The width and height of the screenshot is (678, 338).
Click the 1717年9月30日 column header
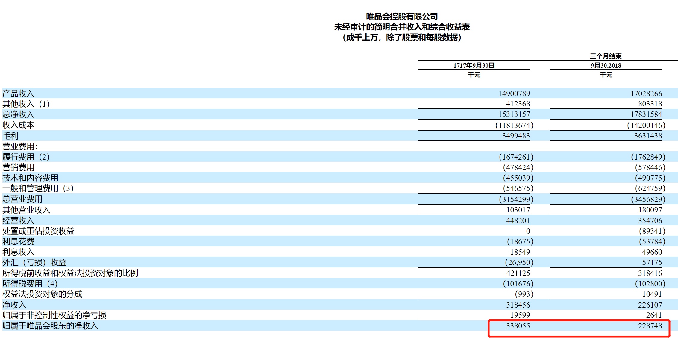pos(474,65)
